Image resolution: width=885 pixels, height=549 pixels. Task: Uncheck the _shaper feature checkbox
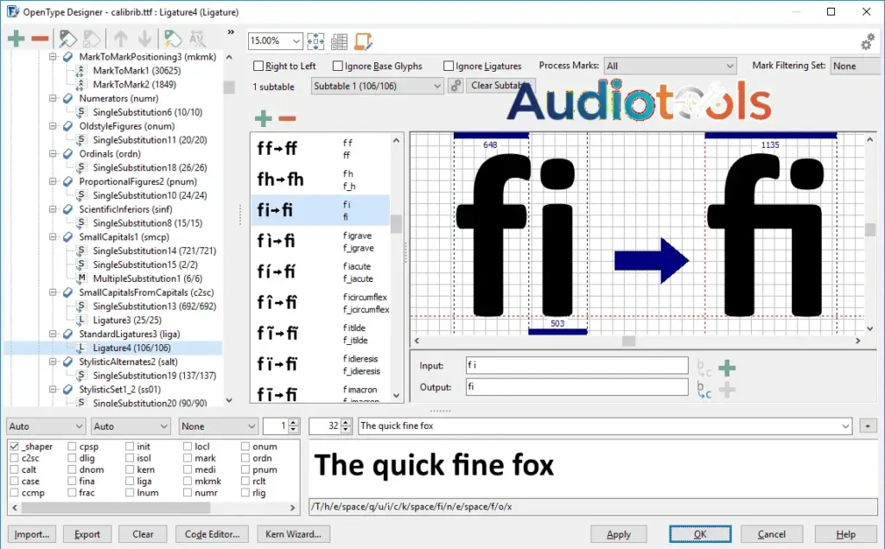(x=14, y=446)
